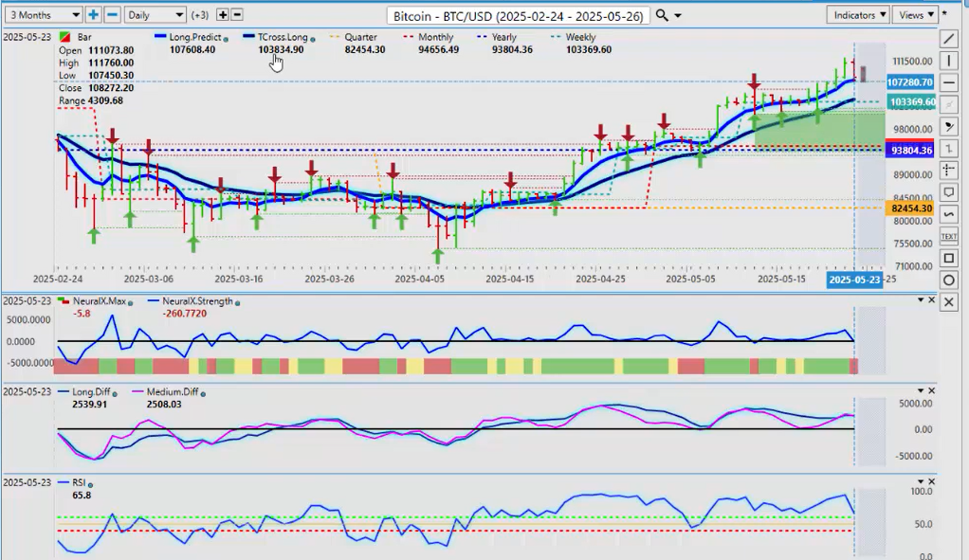Select the arrow marker drawing tool
969x560 pixels.
[948, 127]
